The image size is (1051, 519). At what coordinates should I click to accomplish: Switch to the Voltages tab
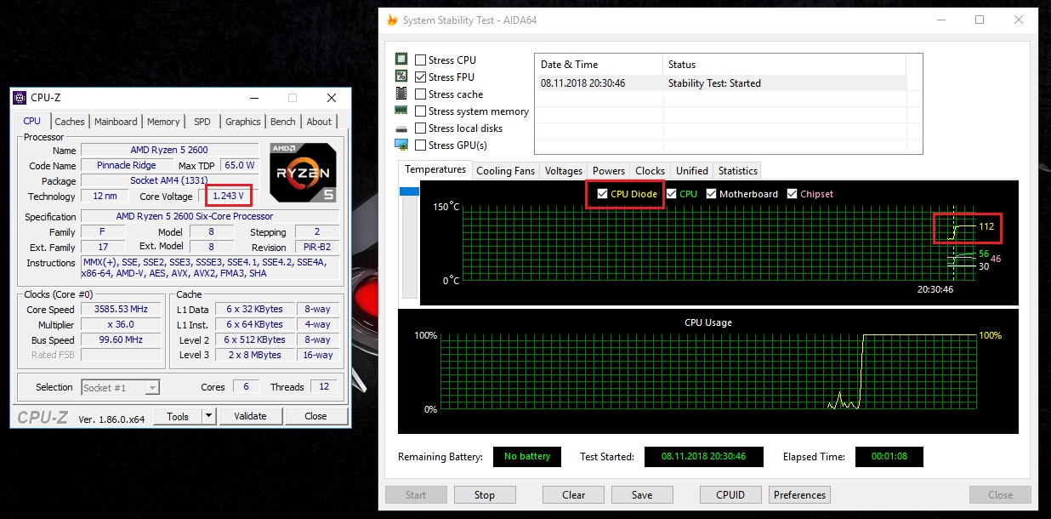point(564,170)
